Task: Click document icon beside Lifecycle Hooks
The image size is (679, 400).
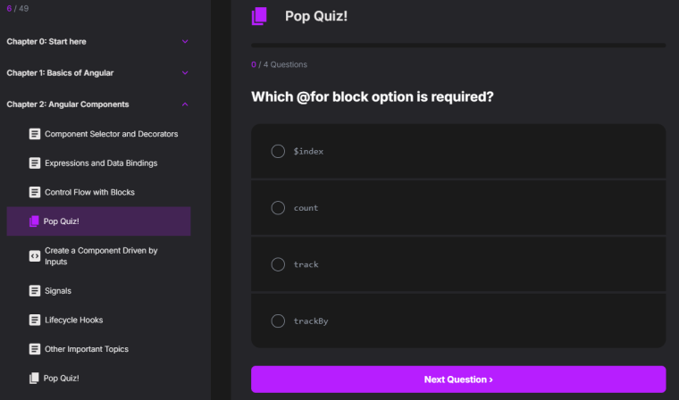Action: (x=35, y=320)
